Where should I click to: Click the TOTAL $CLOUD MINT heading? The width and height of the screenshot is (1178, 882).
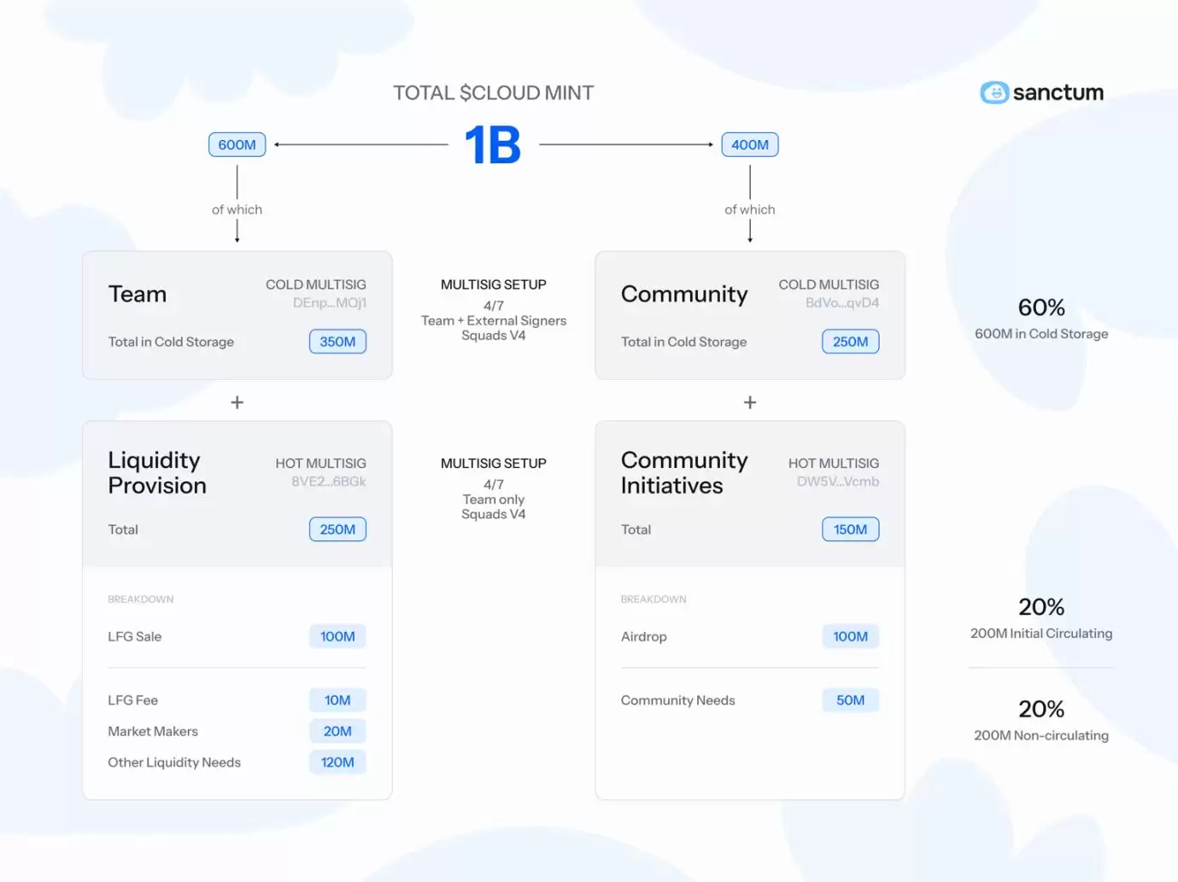pos(493,93)
